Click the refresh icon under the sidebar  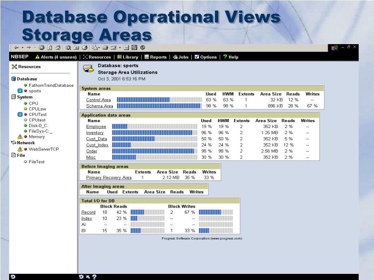[x=13, y=277]
